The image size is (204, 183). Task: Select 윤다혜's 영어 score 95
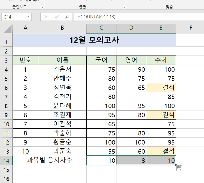pos(131,106)
